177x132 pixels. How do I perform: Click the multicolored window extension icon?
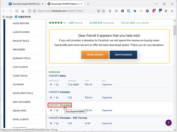coord(129,11)
